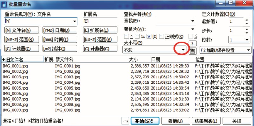Click the [N#-#] 范围 button
254x126 pixels.
22,39
